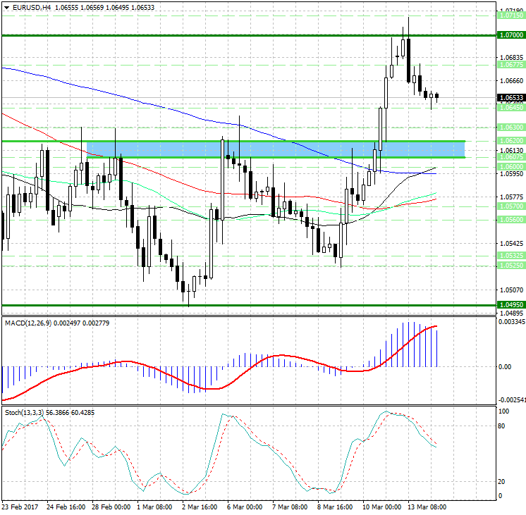The width and height of the screenshot is (526, 515).
Task: Click the 1.07000 resistance price label
Action: click(x=510, y=35)
